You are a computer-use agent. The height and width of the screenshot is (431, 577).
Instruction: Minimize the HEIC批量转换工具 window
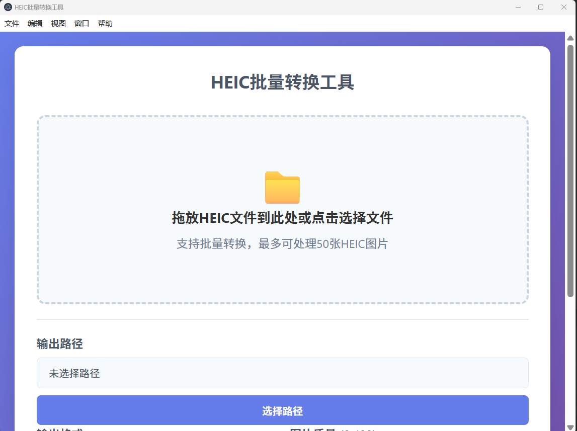[x=518, y=8]
